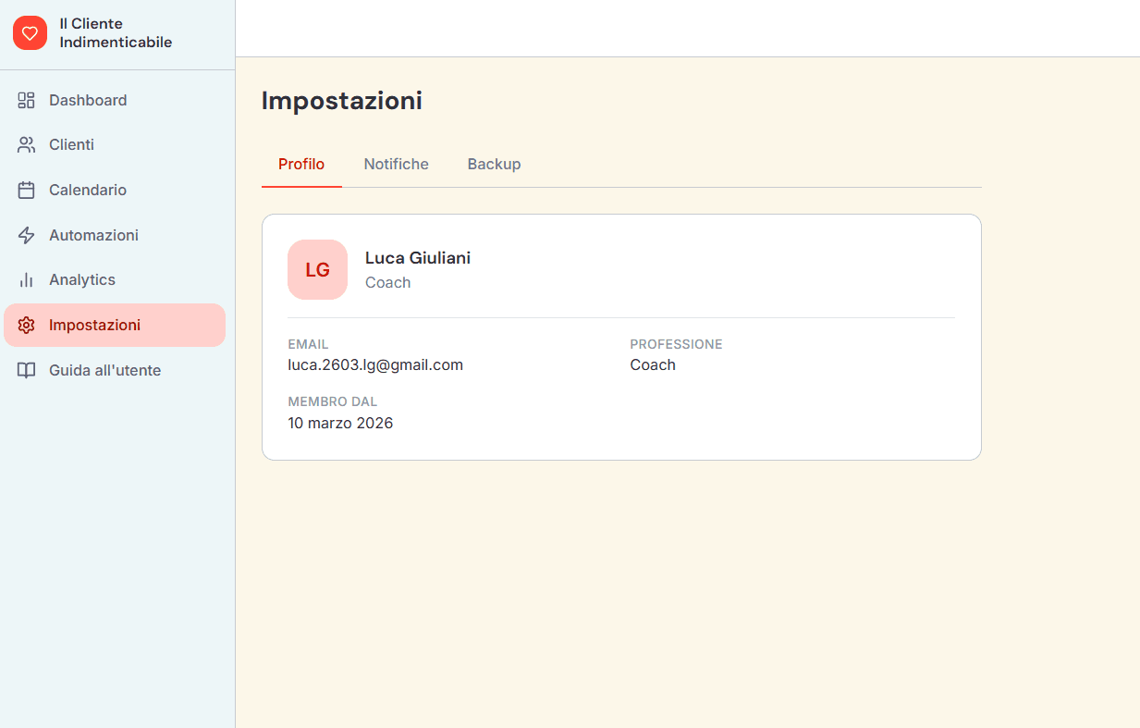Image resolution: width=1140 pixels, height=728 pixels.
Task: Click the red heart app logo
Action: pyautogui.click(x=30, y=33)
